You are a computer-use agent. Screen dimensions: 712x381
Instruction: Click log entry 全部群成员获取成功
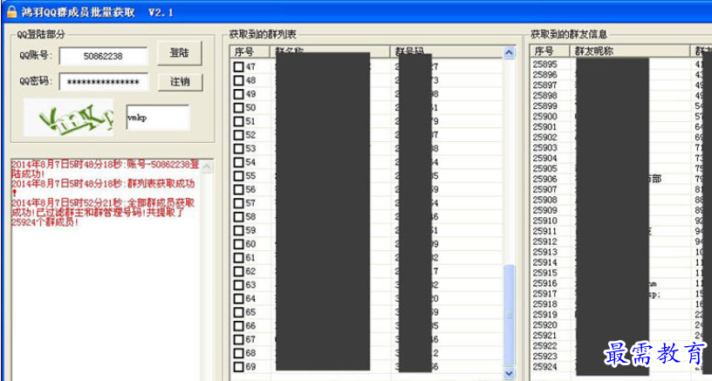click(x=103, y=212)
